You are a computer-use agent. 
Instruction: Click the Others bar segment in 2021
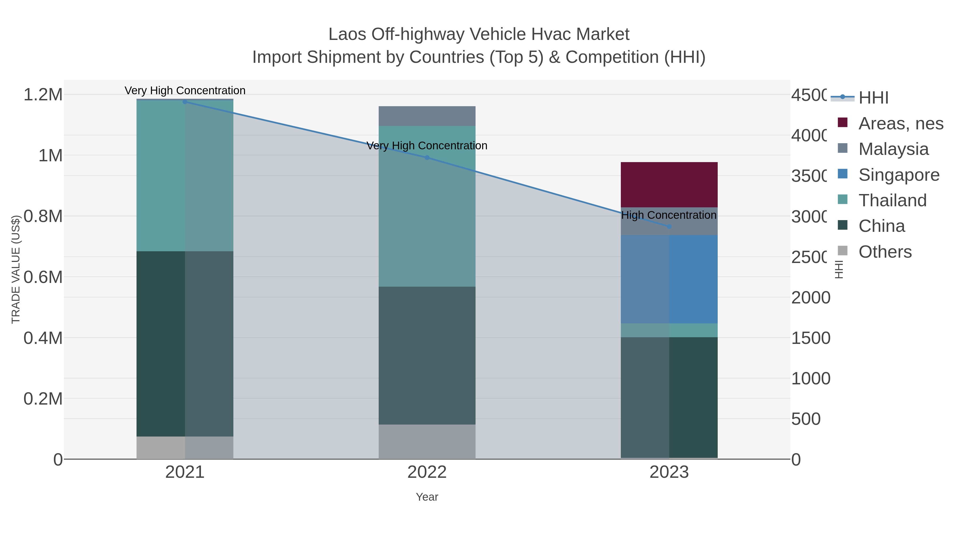click(185, 447)
